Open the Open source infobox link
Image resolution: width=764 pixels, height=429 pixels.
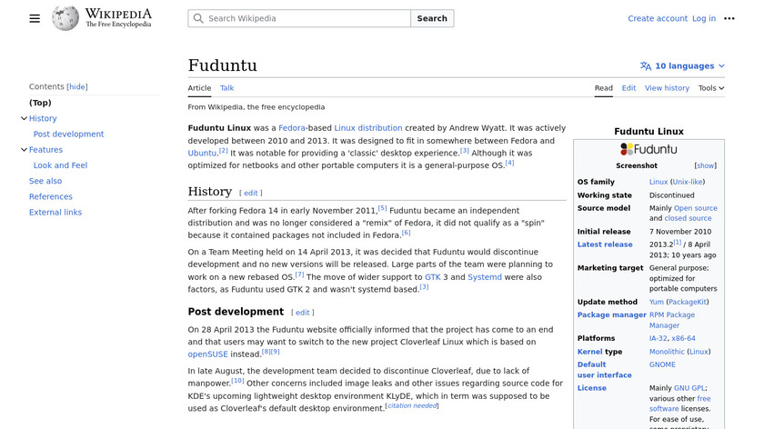695,208
